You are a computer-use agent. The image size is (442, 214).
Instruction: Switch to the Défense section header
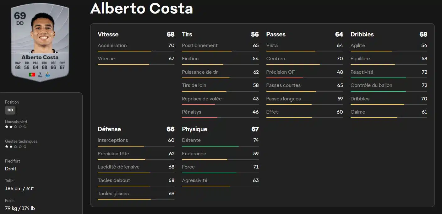(x=109, y=129)
